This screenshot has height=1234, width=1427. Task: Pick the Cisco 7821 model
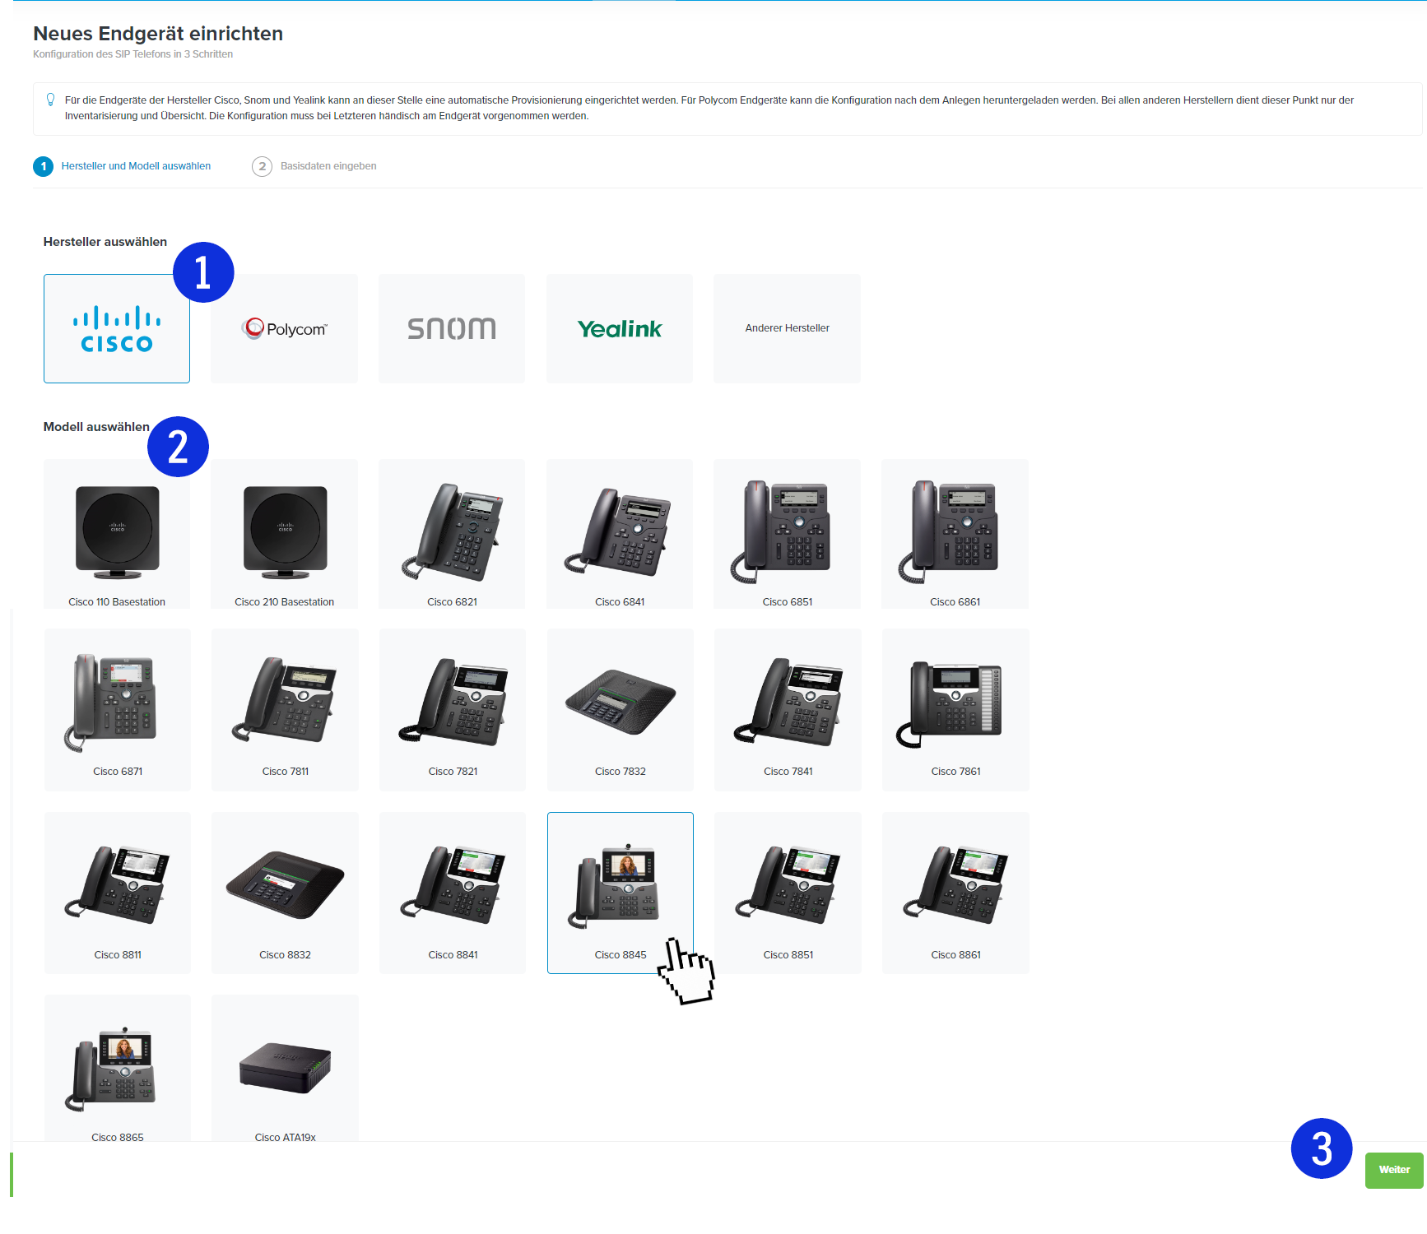click(453, 709)
